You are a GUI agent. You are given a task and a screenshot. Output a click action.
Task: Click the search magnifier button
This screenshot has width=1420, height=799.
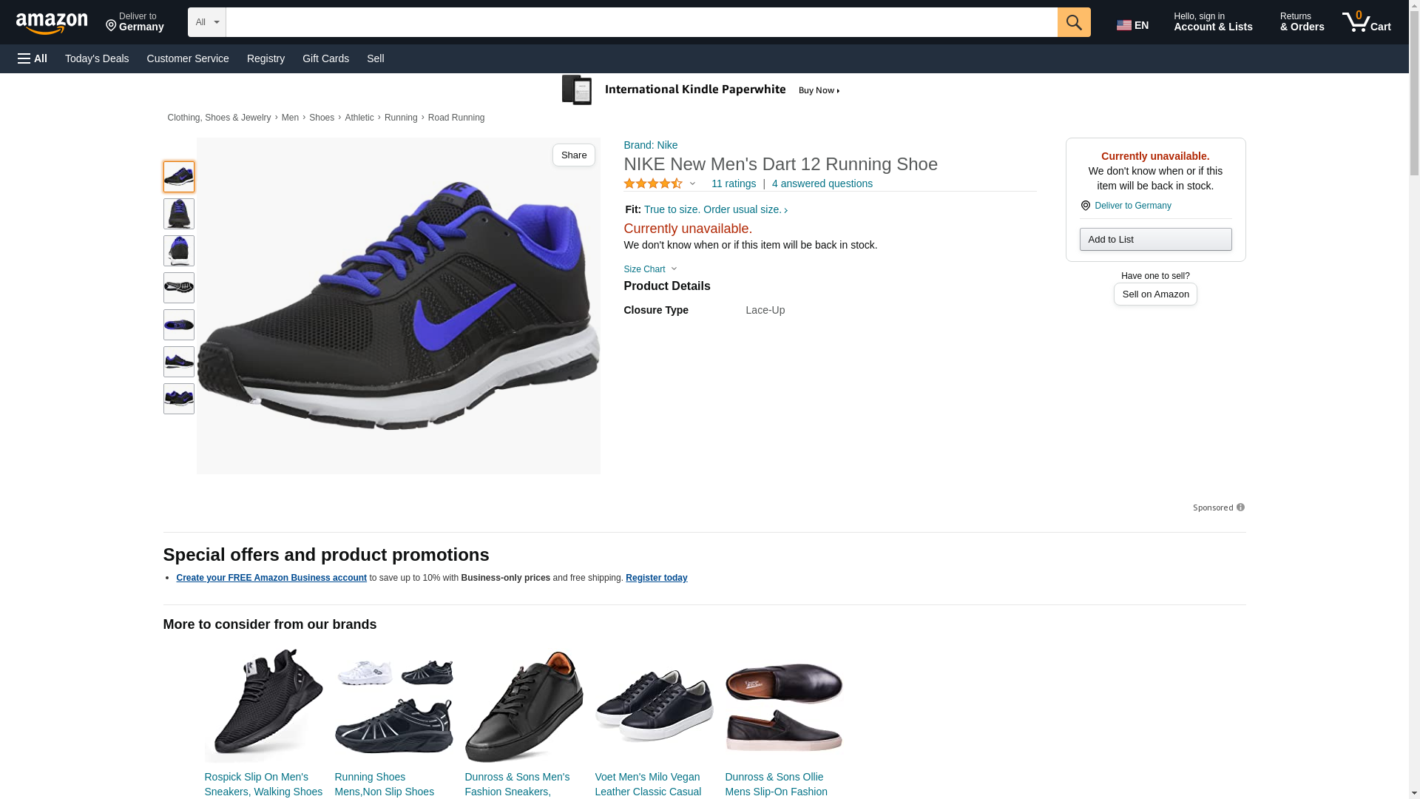pos(1073,22)
